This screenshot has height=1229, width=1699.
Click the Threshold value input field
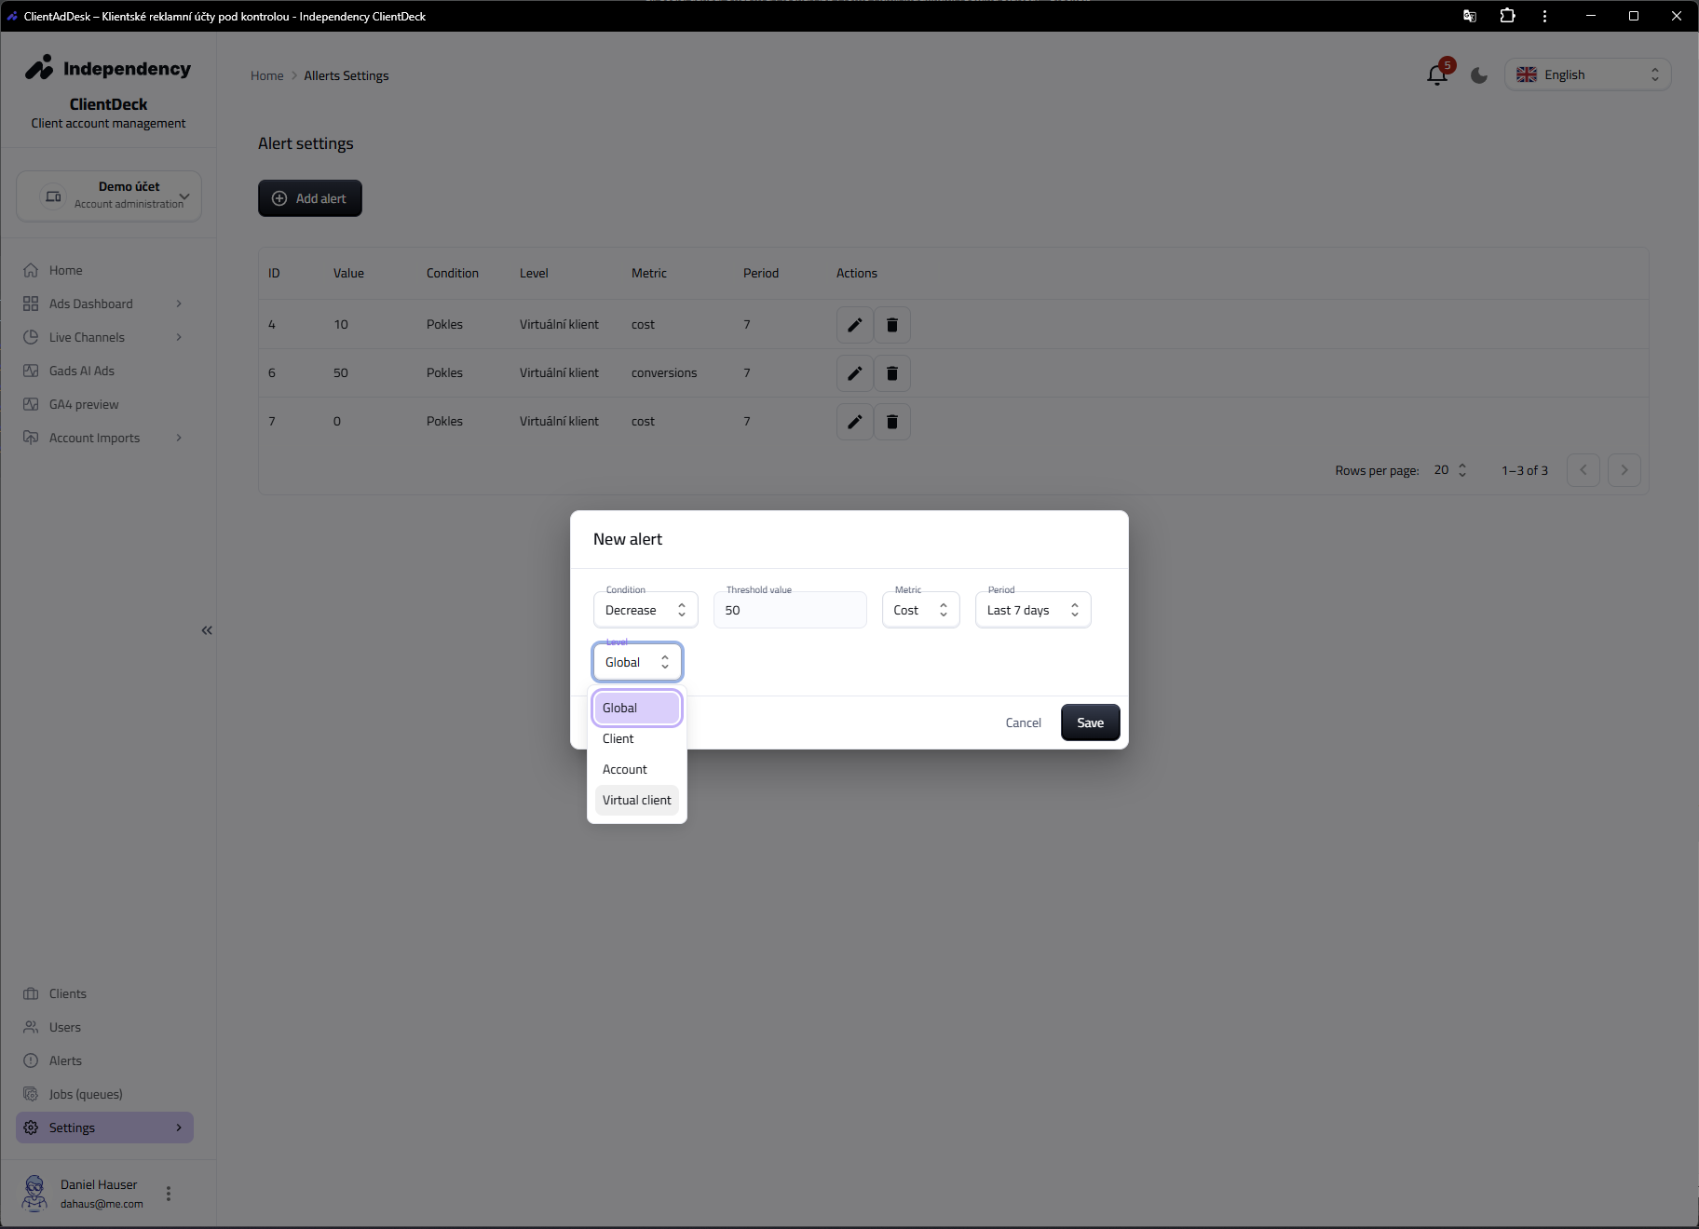[x=790, y=611]
